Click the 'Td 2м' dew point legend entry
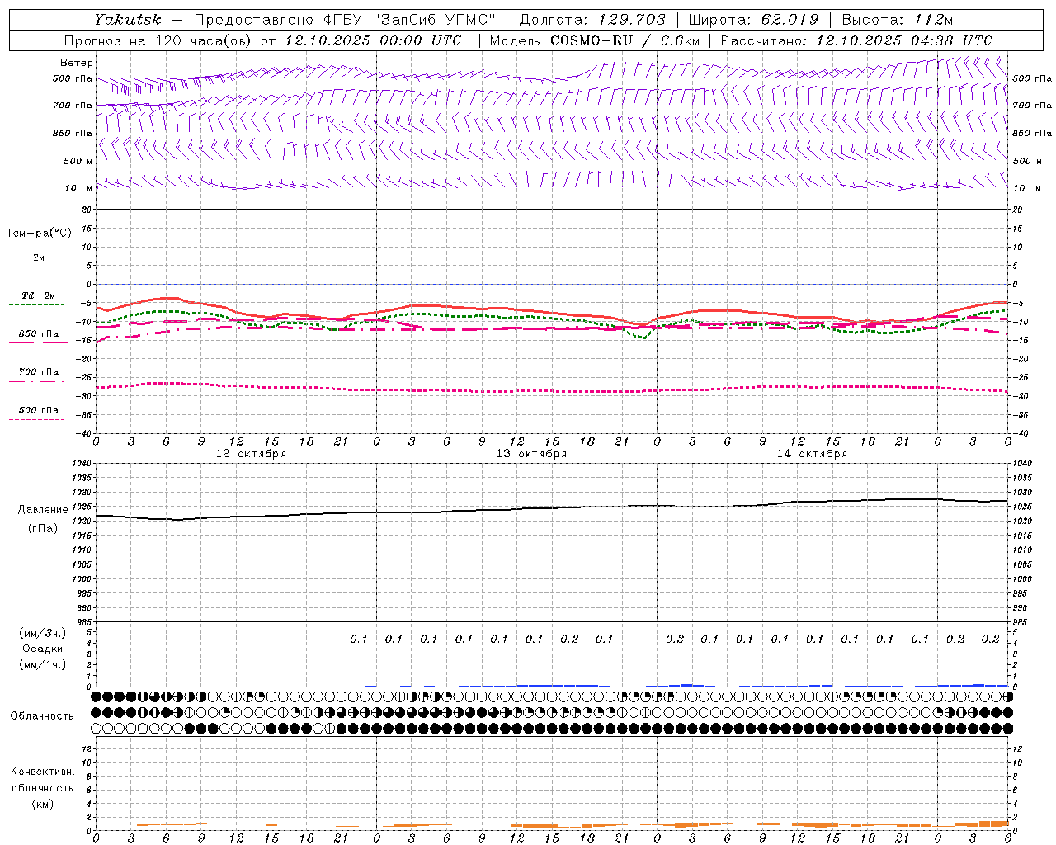This screenshot has width=1056, height=845. pyautogui.click(x=39, y=295)
